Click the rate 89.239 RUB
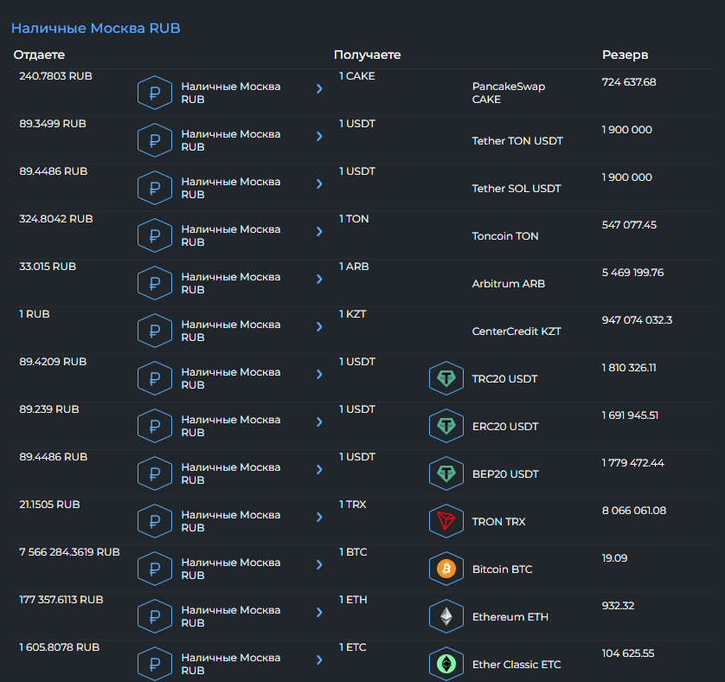The width and height of the screenshot is (725, 682). click(x=49, y=409)
